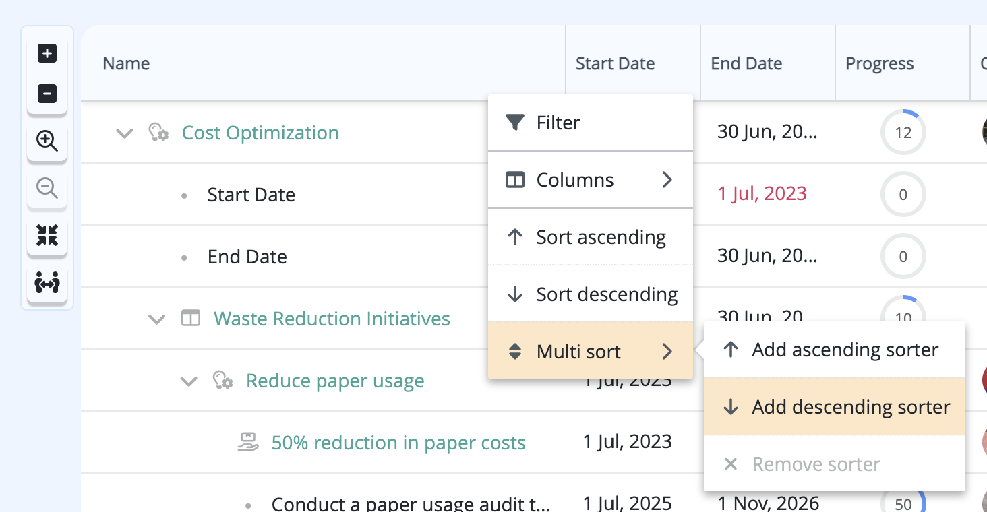Viewport: 987px width, 512px height.
Task: Click the progress circle in End Date row
Action: pyautogui.click(x=903, y=256)
